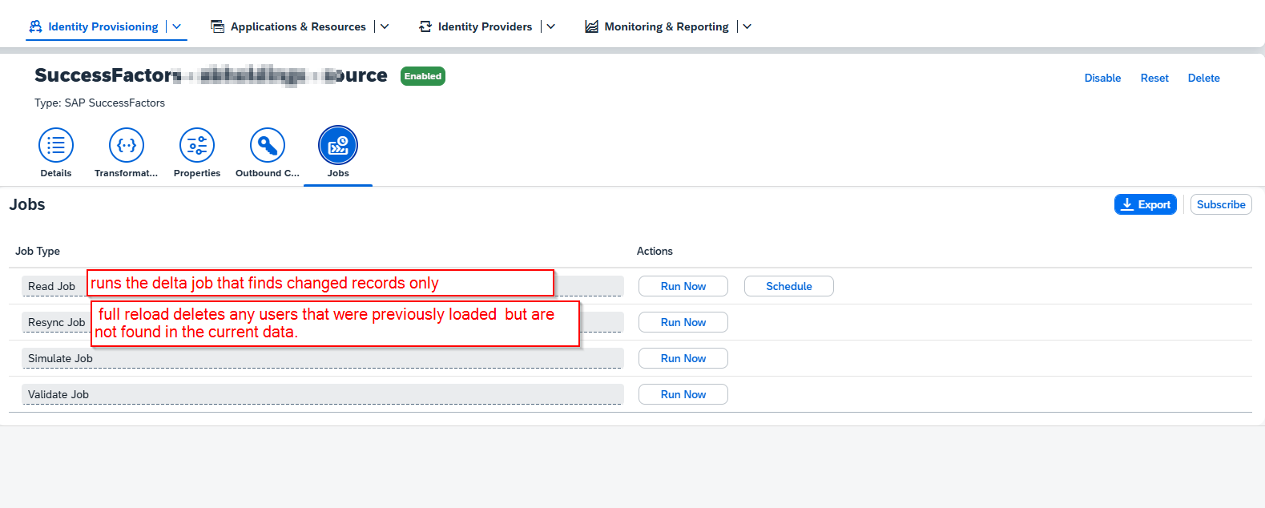Screen dimensions: 1265x508
Task: Click the Jobs section heading
Action: pos(27,204)
